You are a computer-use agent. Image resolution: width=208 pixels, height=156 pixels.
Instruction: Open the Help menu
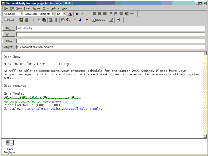click(64, 9)
